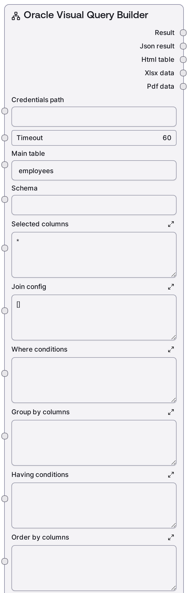
Task: Click inside the Where conditions text area
Action: pyautogui.click(x=94, y=380)
